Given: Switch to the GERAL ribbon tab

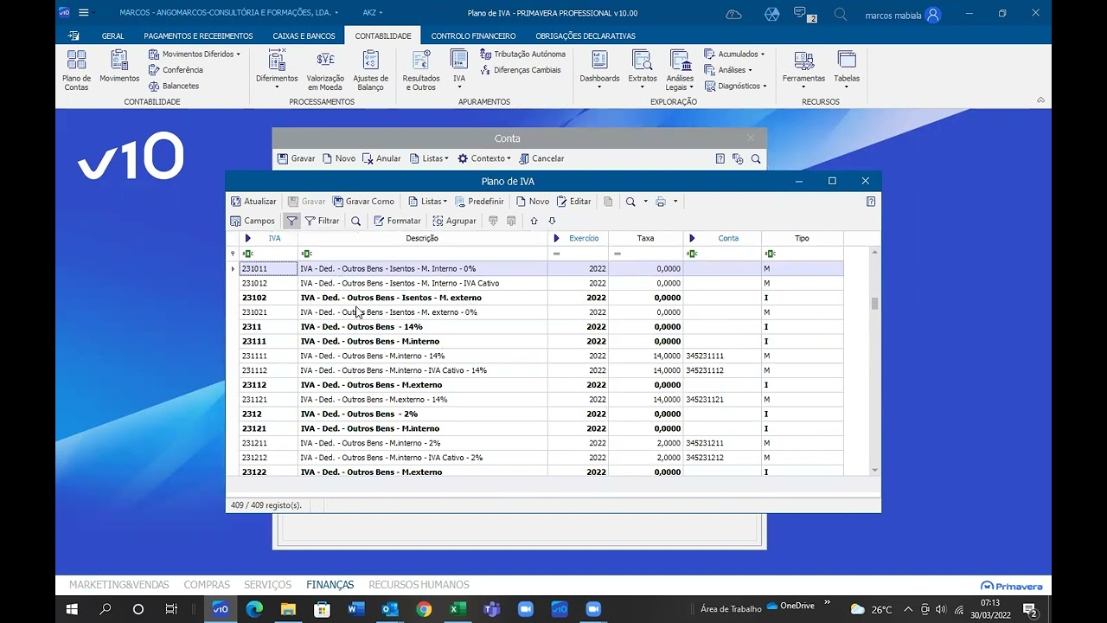Looking at the screenshot, I should 112,35.
